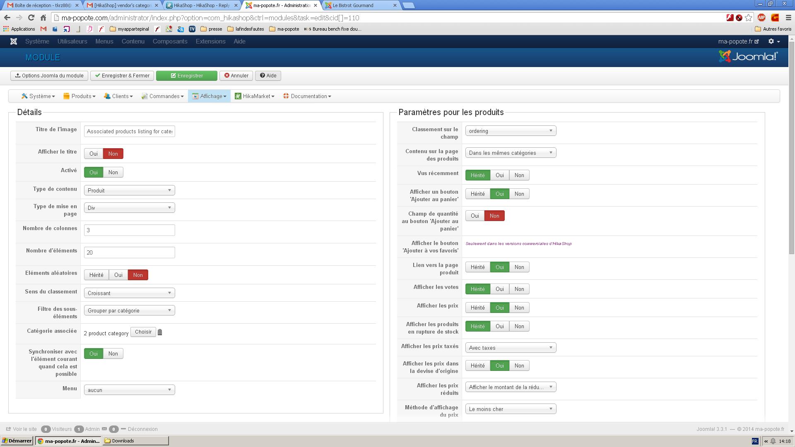
Task: Click the Adblock Plus extension icon
Action: (x=761, y=18)
